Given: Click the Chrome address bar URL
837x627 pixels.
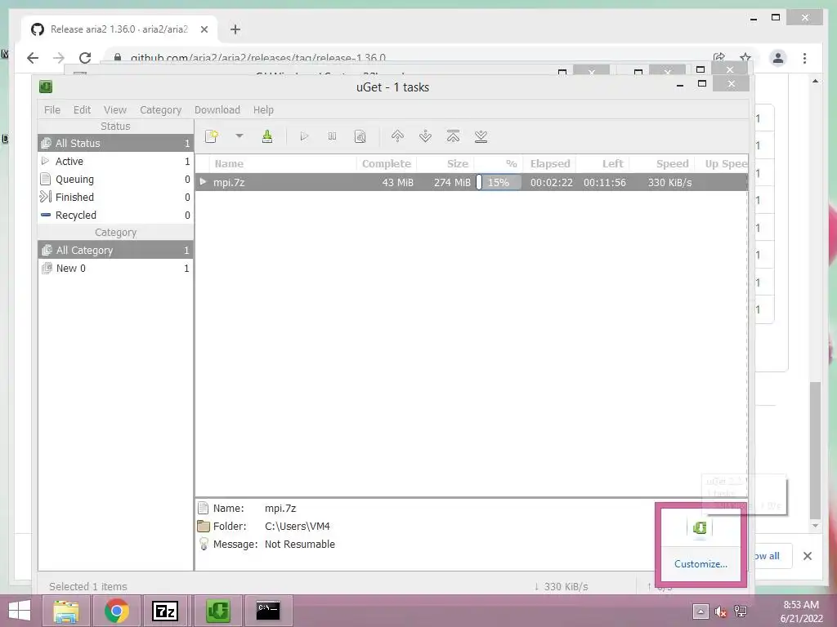Looking at the screenshot, I should point(257,58).
